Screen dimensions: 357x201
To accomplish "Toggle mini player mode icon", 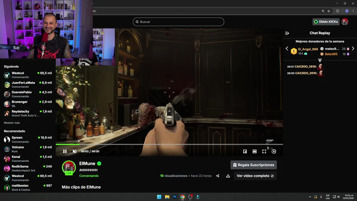I will (x=245, y=151).
